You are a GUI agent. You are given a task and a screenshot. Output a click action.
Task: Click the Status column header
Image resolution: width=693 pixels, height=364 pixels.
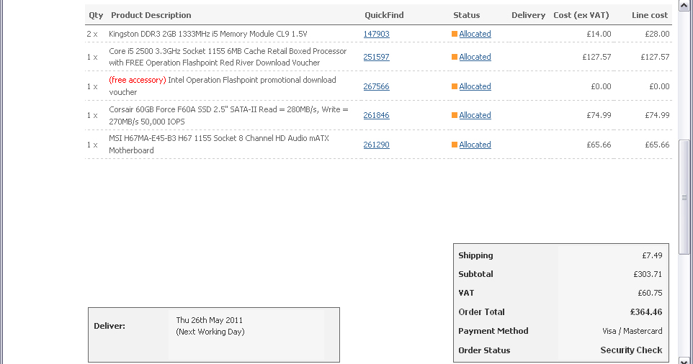point(466,15)
